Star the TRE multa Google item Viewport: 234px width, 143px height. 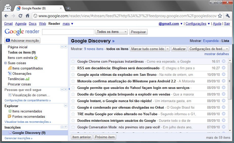(x=73, y=114)
